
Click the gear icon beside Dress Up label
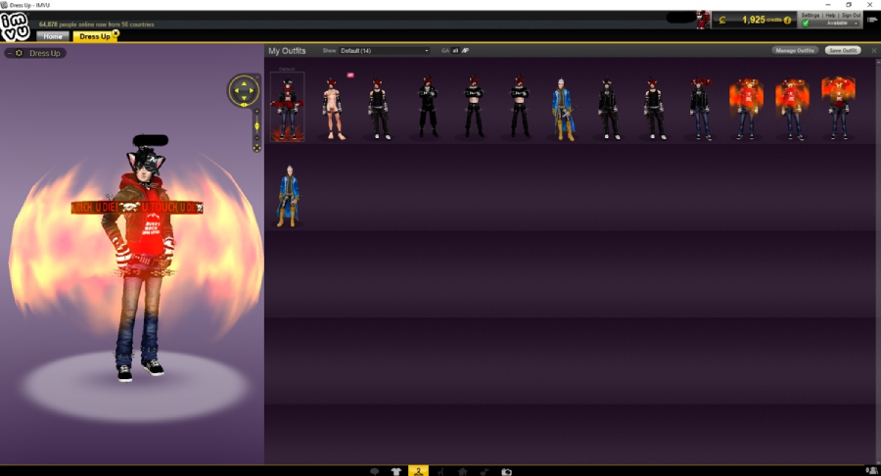coord(20,53)
